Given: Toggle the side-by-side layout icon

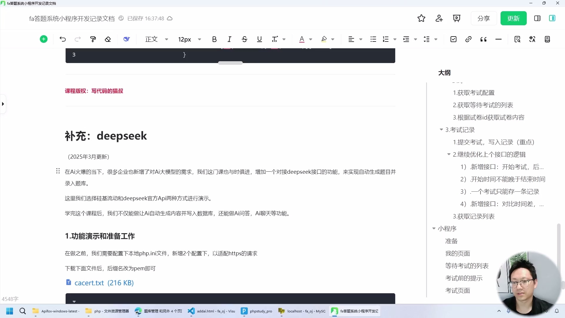Looking at the screenshot, I should click(x=537, y=18).
